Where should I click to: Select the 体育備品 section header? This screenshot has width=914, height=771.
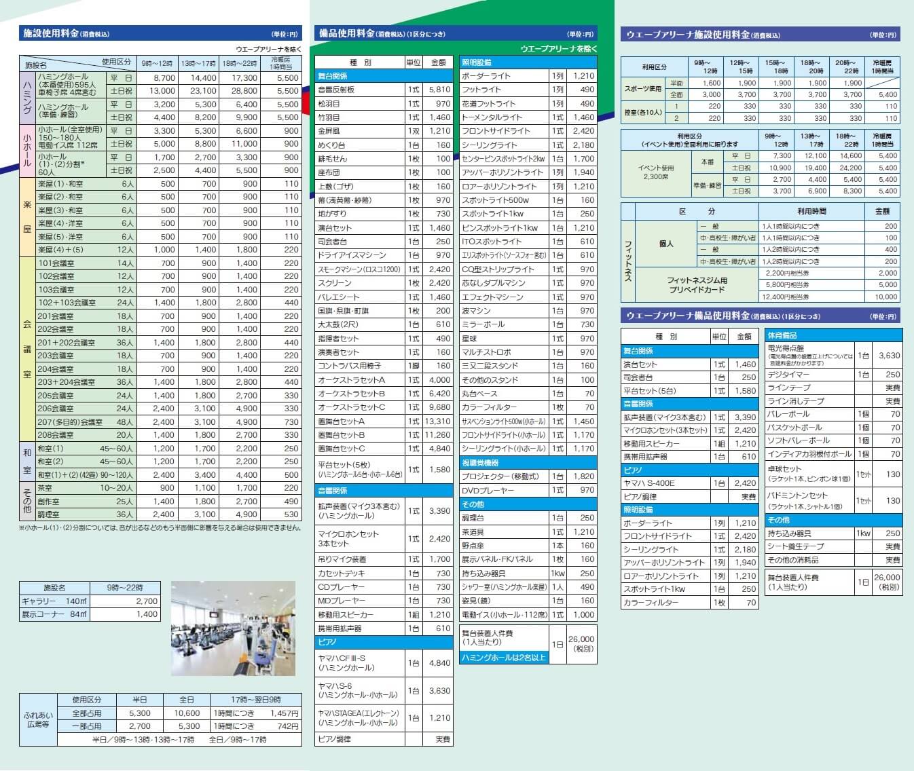(x=833, y=335)
